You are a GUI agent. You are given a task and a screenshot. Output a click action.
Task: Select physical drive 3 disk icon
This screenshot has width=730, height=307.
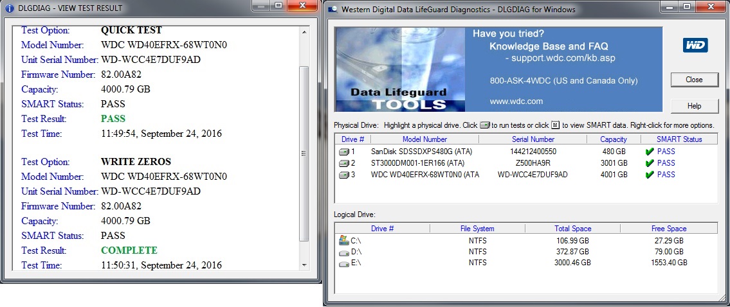344,175
